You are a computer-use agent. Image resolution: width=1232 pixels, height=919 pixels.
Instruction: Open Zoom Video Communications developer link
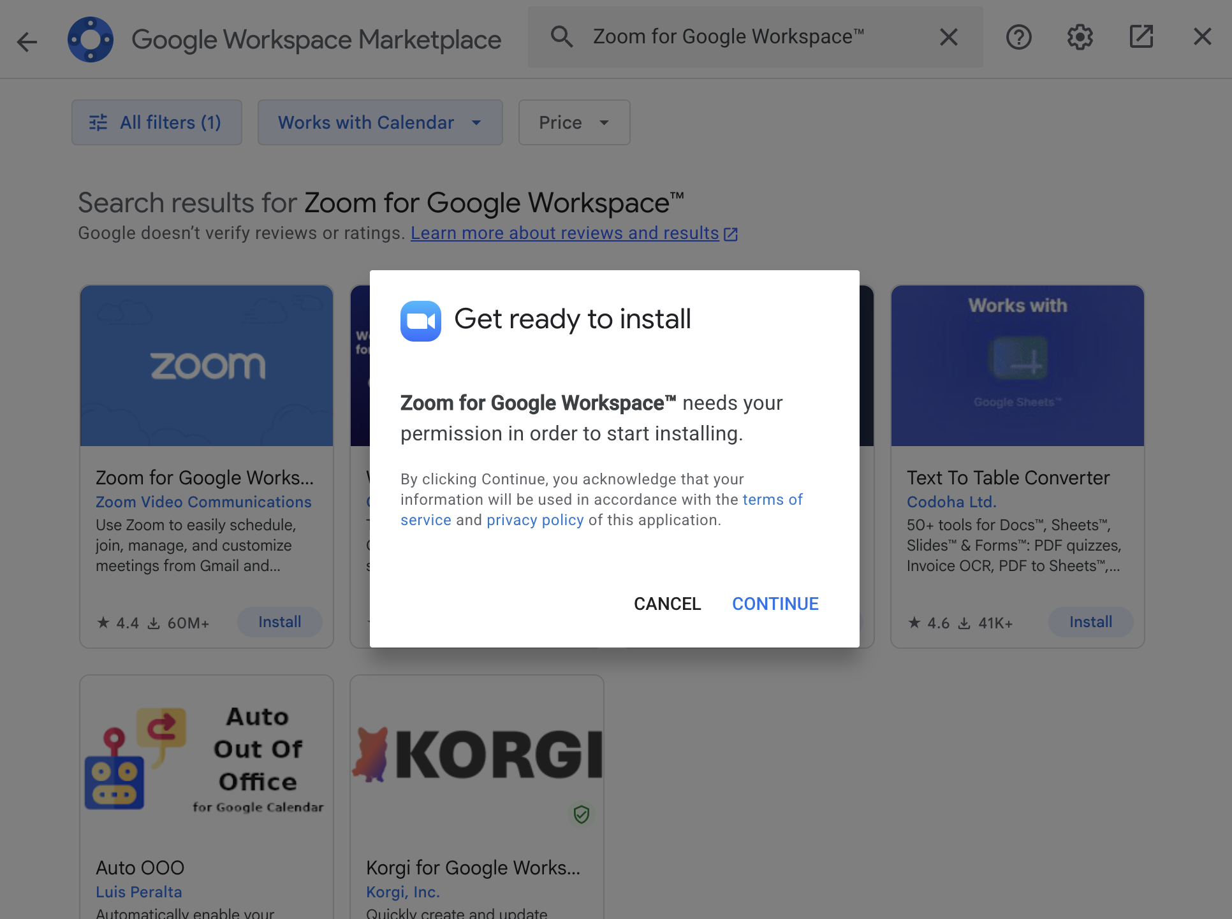[x=203, y=502]
